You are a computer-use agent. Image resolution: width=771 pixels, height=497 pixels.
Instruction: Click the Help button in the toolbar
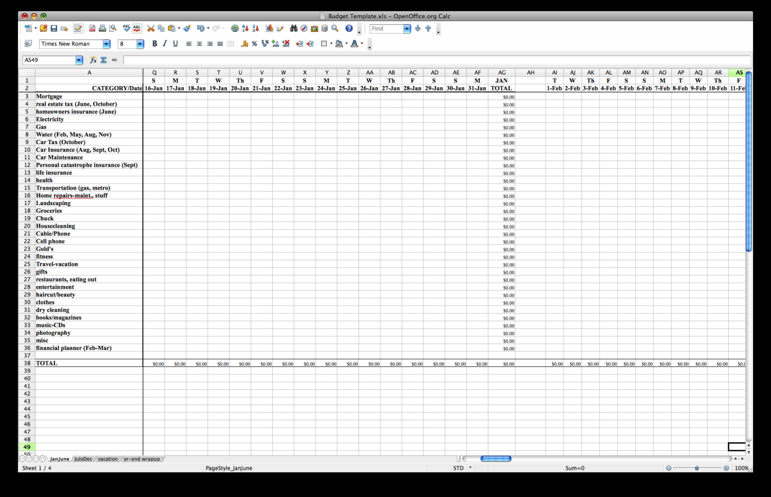349,28
